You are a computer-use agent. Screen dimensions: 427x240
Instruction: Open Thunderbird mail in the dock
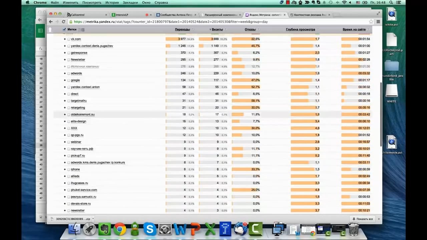pos(241,229)
